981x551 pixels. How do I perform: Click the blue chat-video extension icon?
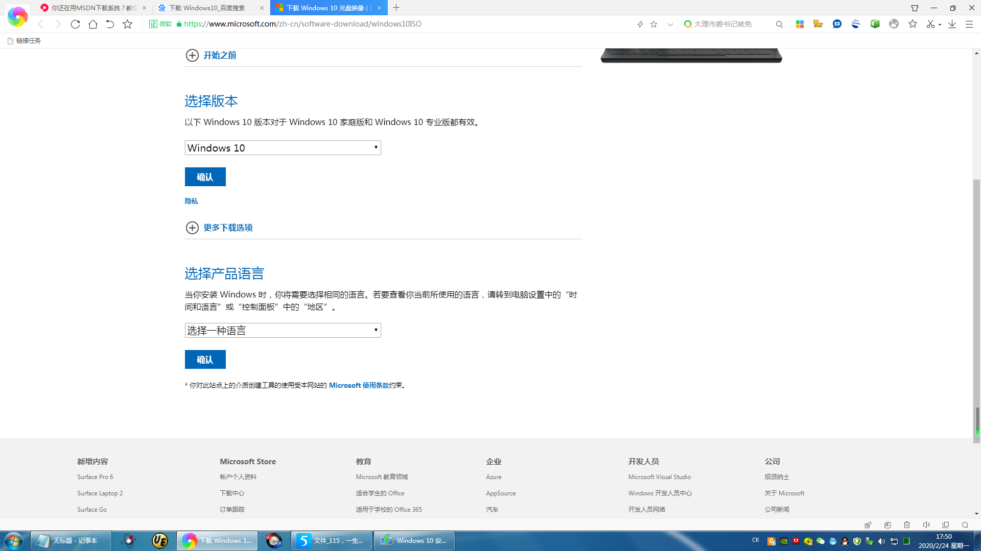(x=837, y=24)
